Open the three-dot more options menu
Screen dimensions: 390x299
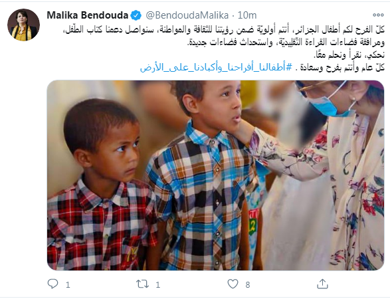point(378,15)
